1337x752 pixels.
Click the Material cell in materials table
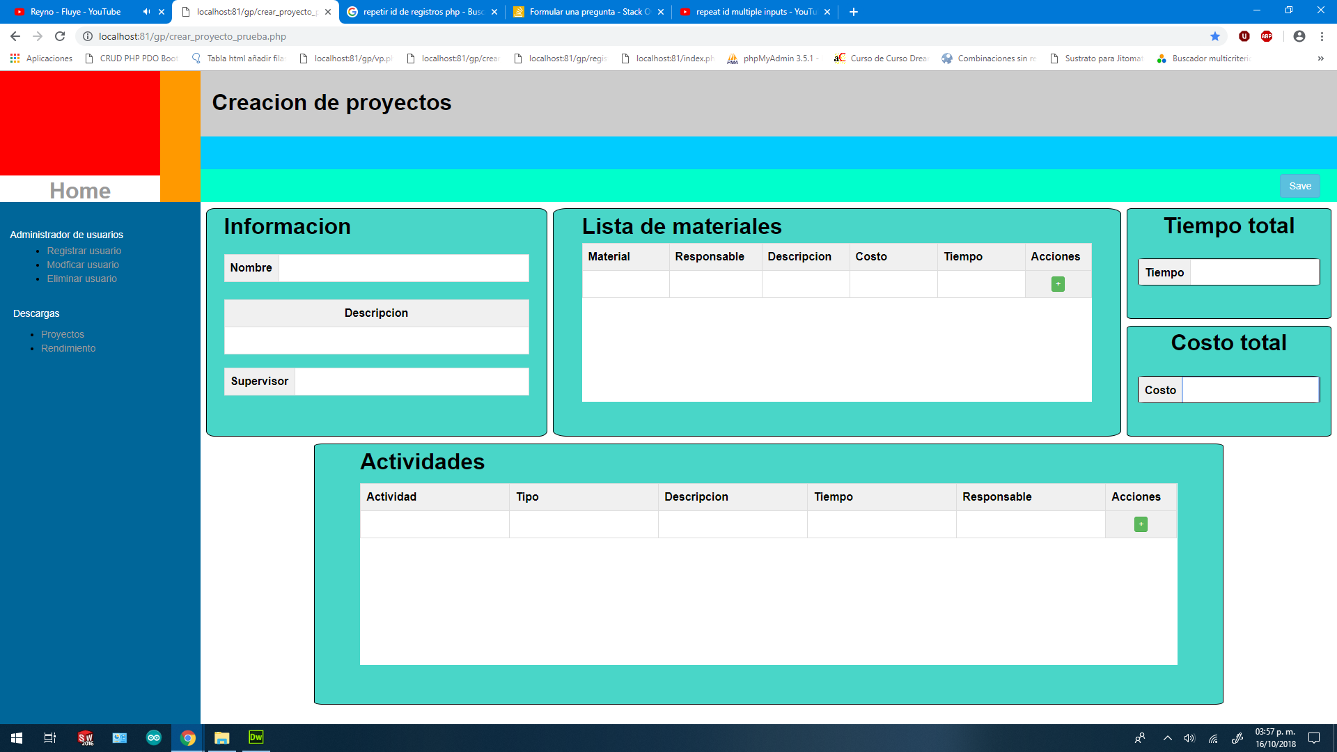[x=626, y=284]
